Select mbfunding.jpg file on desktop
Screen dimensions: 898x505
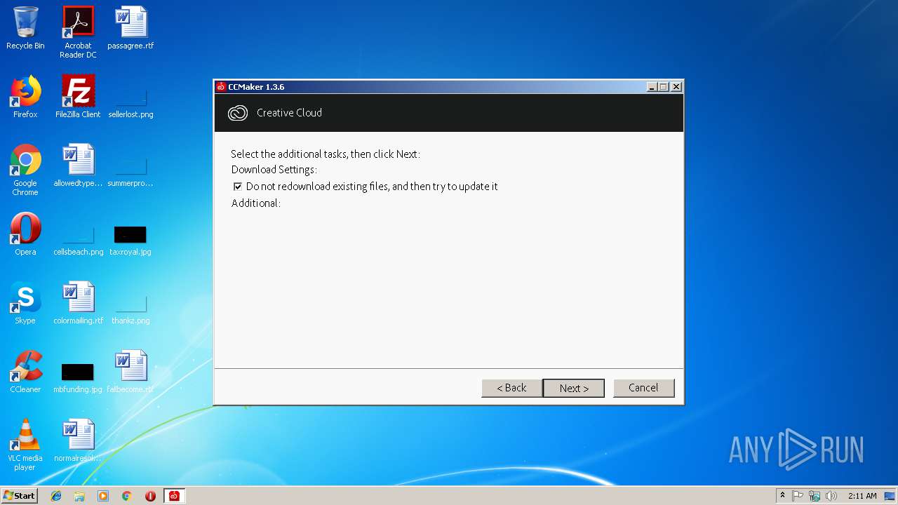point(78,376)
